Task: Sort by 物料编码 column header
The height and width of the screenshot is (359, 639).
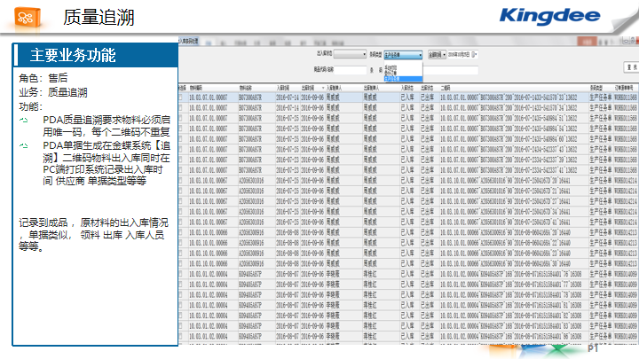Action: click(x=195, y=88)
